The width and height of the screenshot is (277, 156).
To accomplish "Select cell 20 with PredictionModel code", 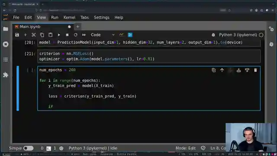I will pos(149,42).
